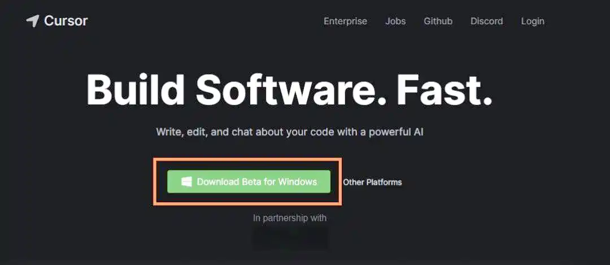Visit the Github link in the navigation
This screenshot has height=265, width=610.
pyautogui.click(x=438, y=21)
